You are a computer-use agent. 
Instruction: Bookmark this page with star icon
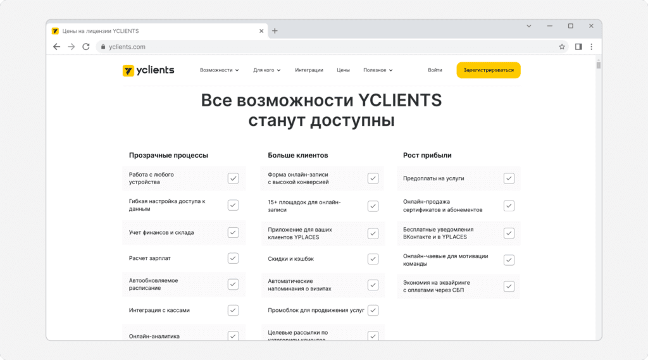562,47
